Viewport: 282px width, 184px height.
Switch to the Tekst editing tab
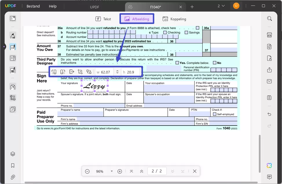103,19
